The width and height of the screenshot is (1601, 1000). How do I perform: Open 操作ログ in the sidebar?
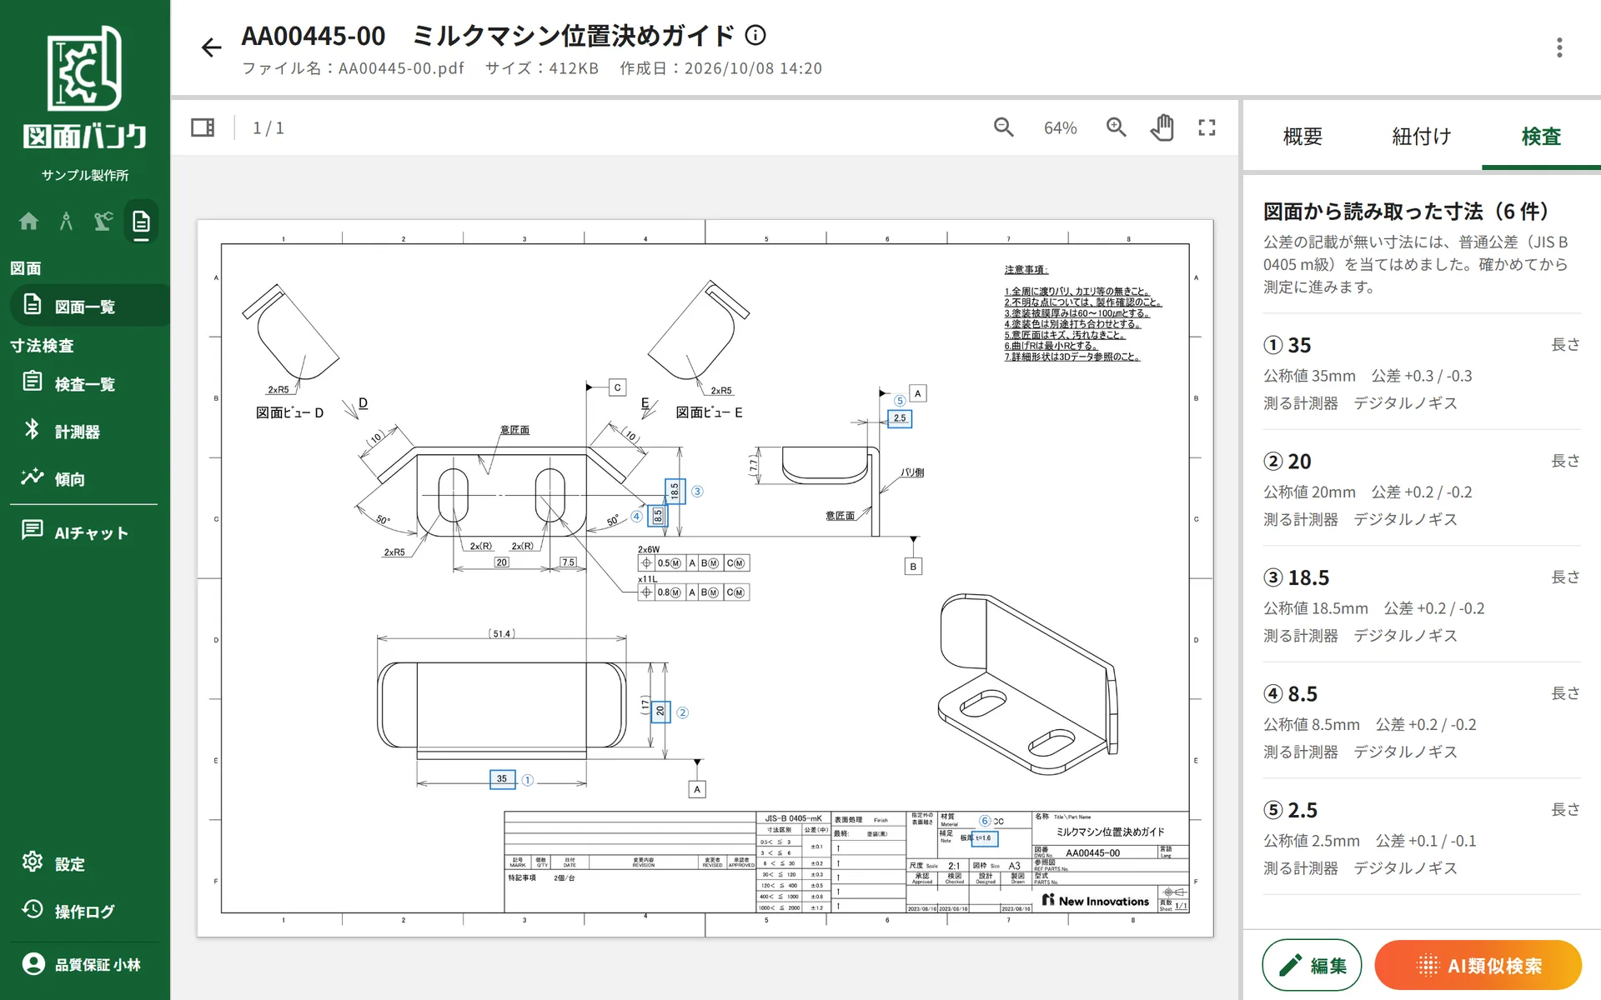coord(85,911)
